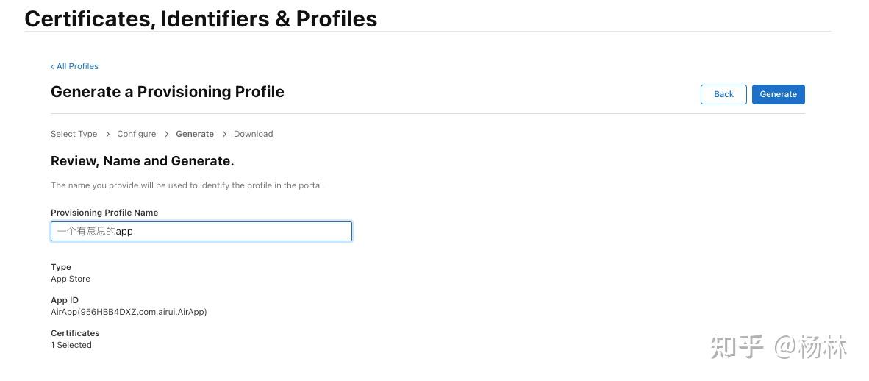Screen dimensions: 869x381
Task: Click the 1 Selected certificates text
Action: click(x=71, y=345)
